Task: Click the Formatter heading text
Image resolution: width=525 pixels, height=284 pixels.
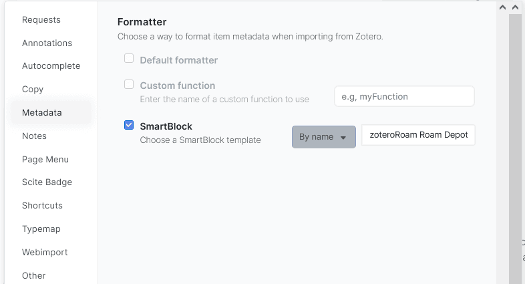Action: 142,22
